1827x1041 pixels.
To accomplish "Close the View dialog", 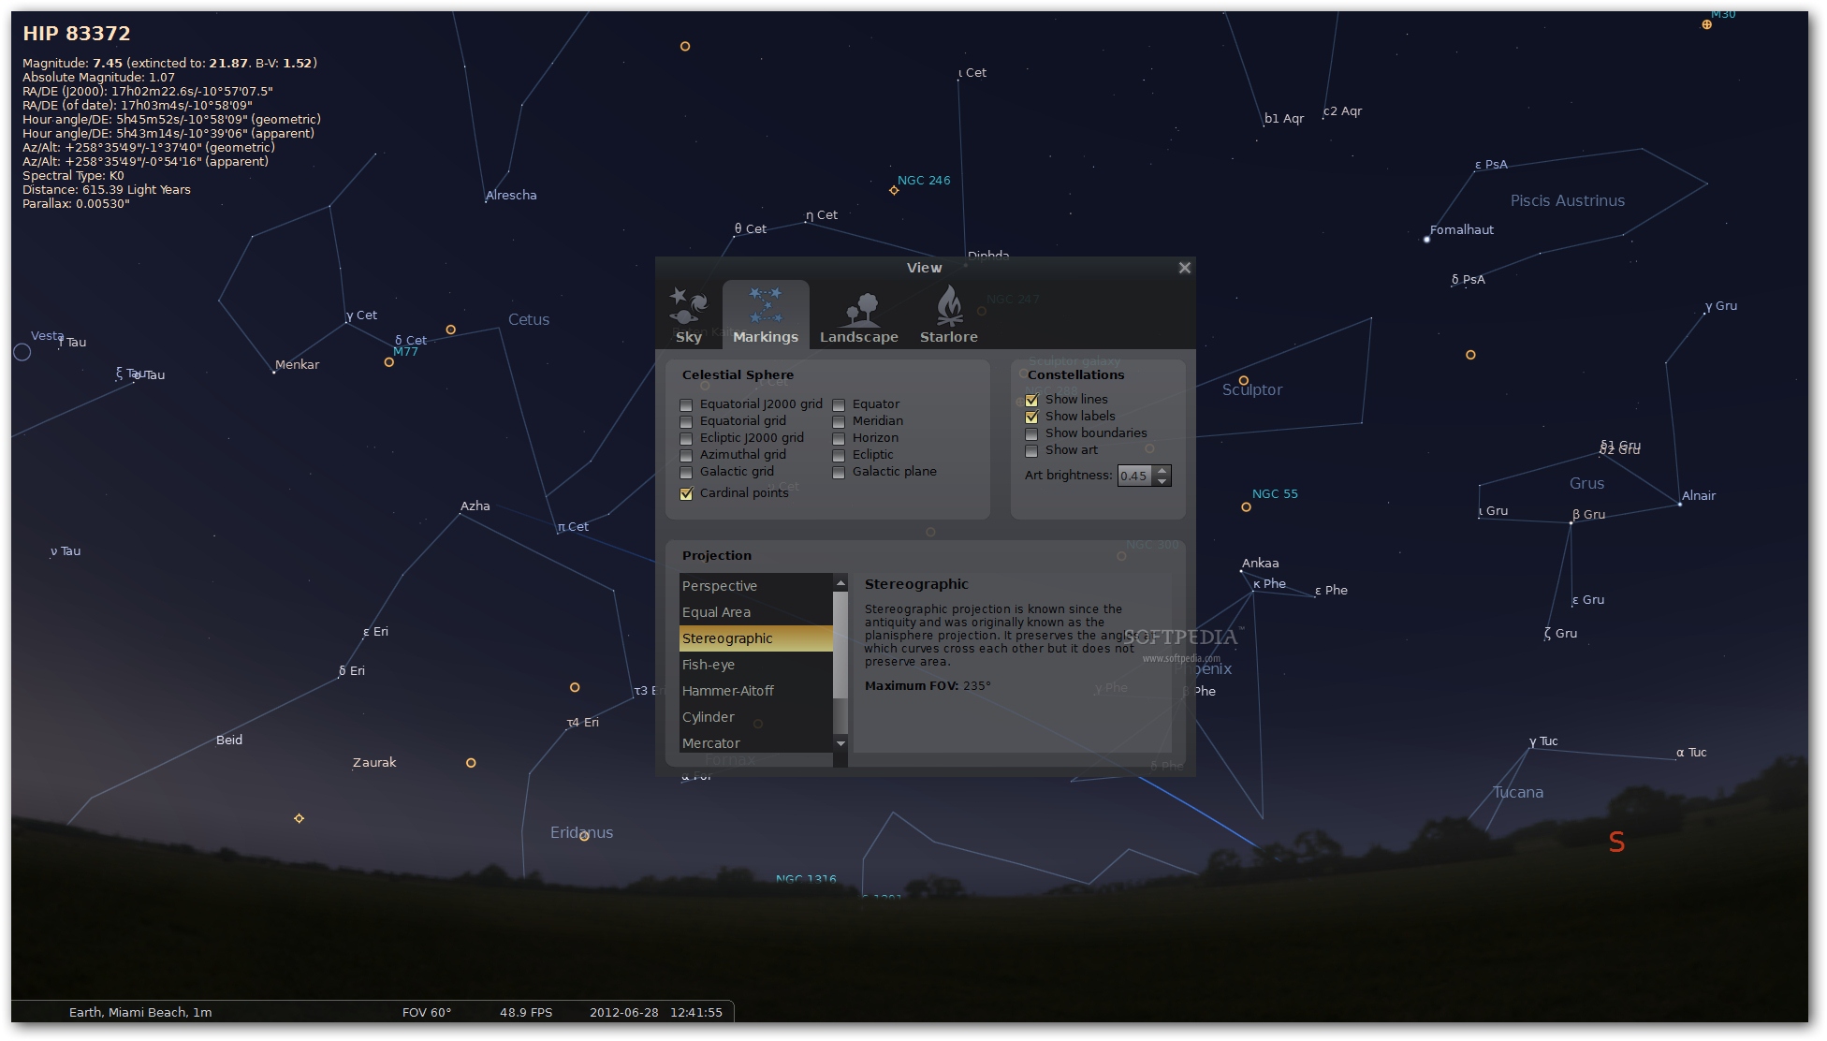I will (1184, 268).
